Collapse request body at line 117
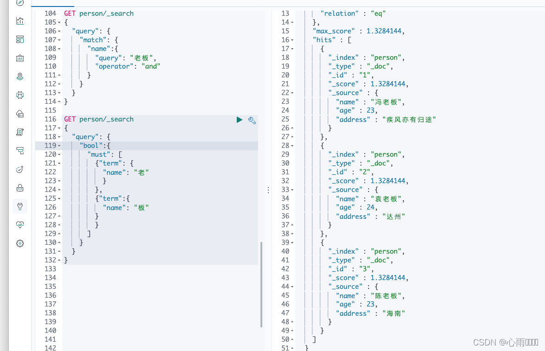 click(x=59, y=128)
